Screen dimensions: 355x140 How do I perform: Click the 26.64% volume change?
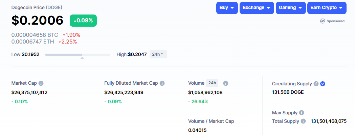point(198,102)
